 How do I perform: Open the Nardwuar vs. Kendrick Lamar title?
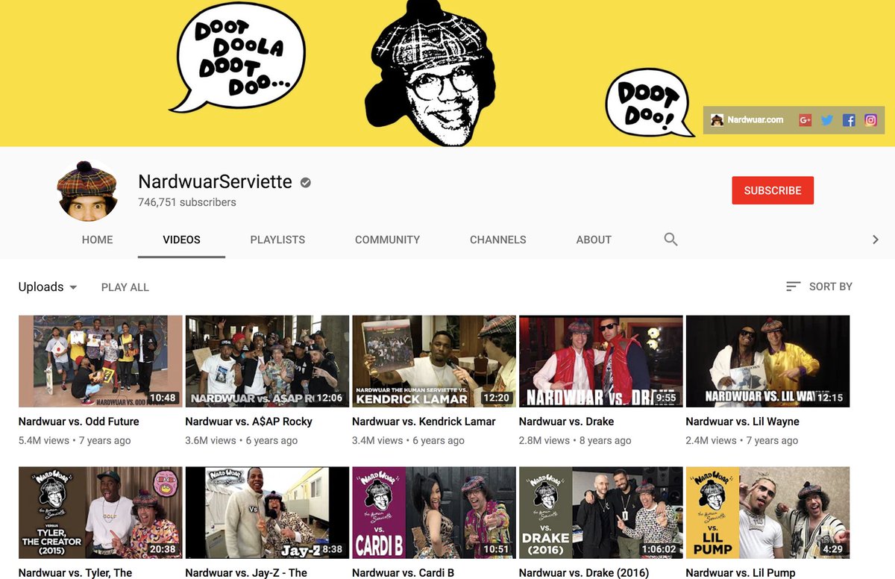point(424,422)
